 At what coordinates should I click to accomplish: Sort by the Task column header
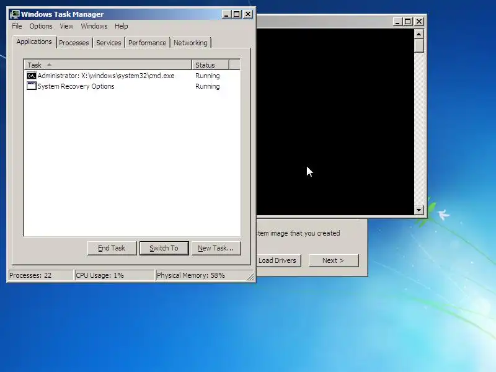[108, 65]
